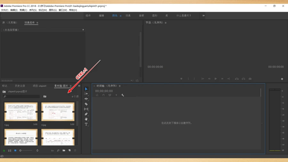Play in the program monitor

[x=216, y=79]
